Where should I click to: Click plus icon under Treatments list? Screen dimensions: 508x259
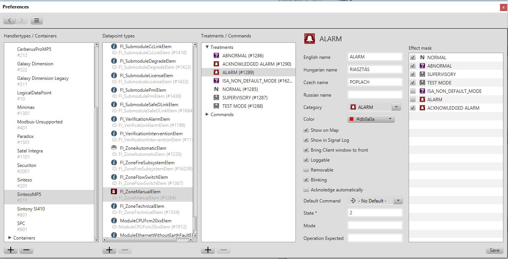tap(208, 250)
